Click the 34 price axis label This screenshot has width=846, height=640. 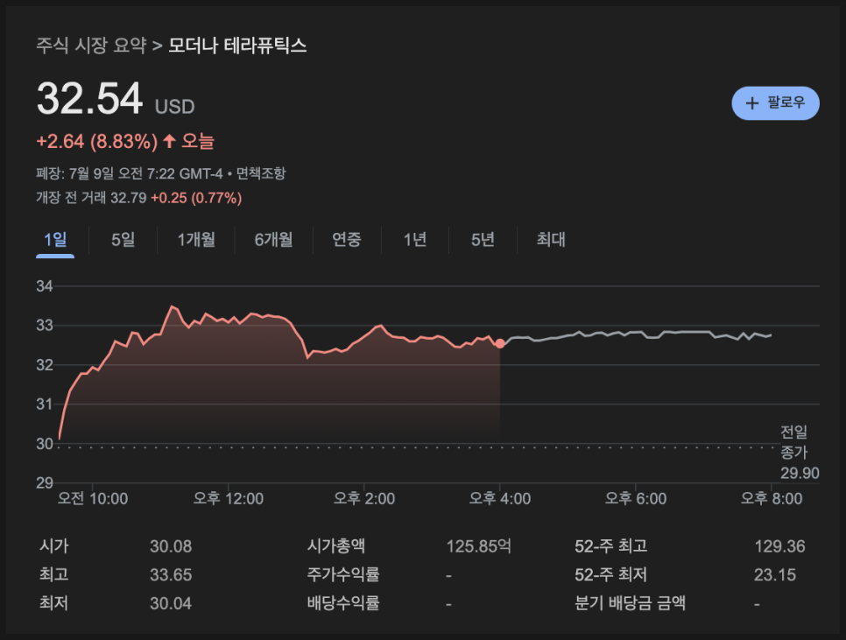click(45, 286)
